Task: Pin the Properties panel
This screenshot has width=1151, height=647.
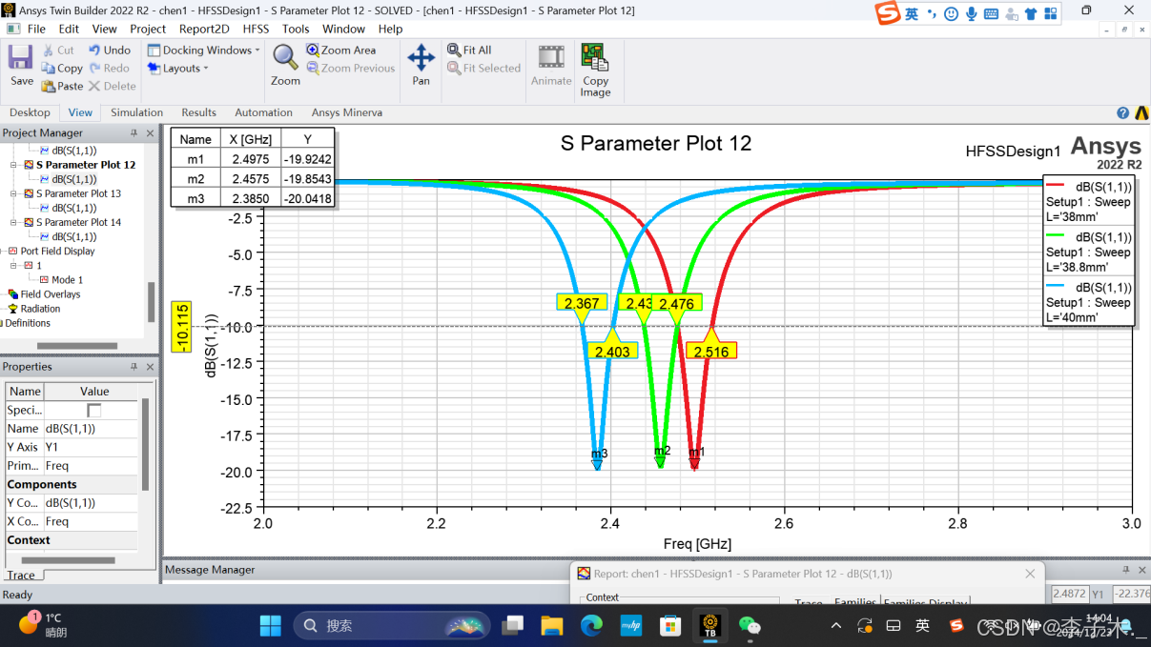Action: (134, 367)
